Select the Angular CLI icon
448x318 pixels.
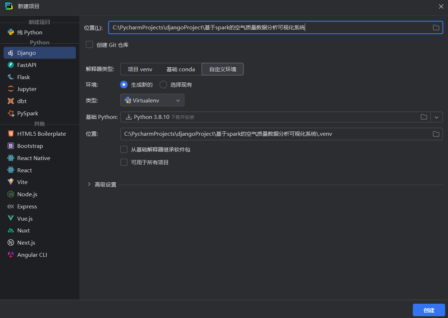pyautogui.click(x=10, y=255)
